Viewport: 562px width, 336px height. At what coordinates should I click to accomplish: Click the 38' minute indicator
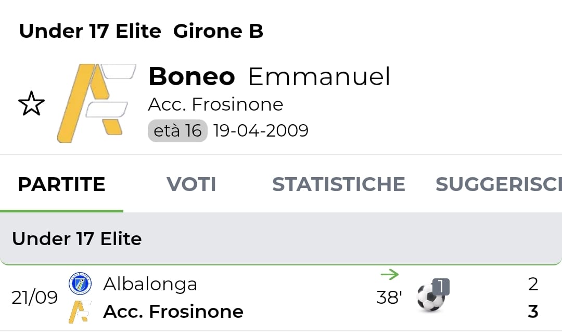[389, 298]
